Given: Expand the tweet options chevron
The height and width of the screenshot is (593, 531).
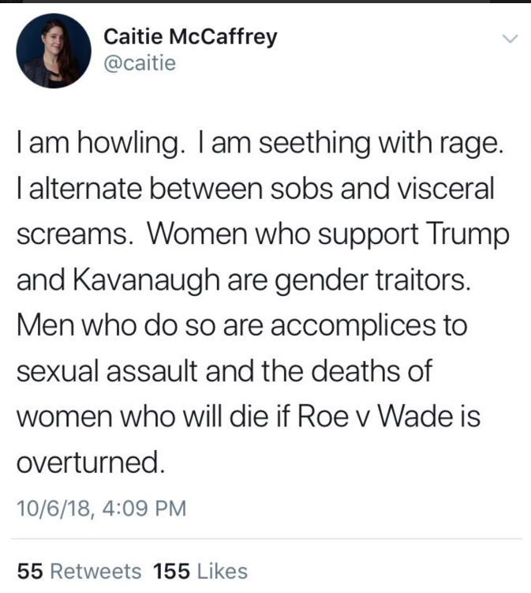Looking at the screenshot, I should click(510, 38).
